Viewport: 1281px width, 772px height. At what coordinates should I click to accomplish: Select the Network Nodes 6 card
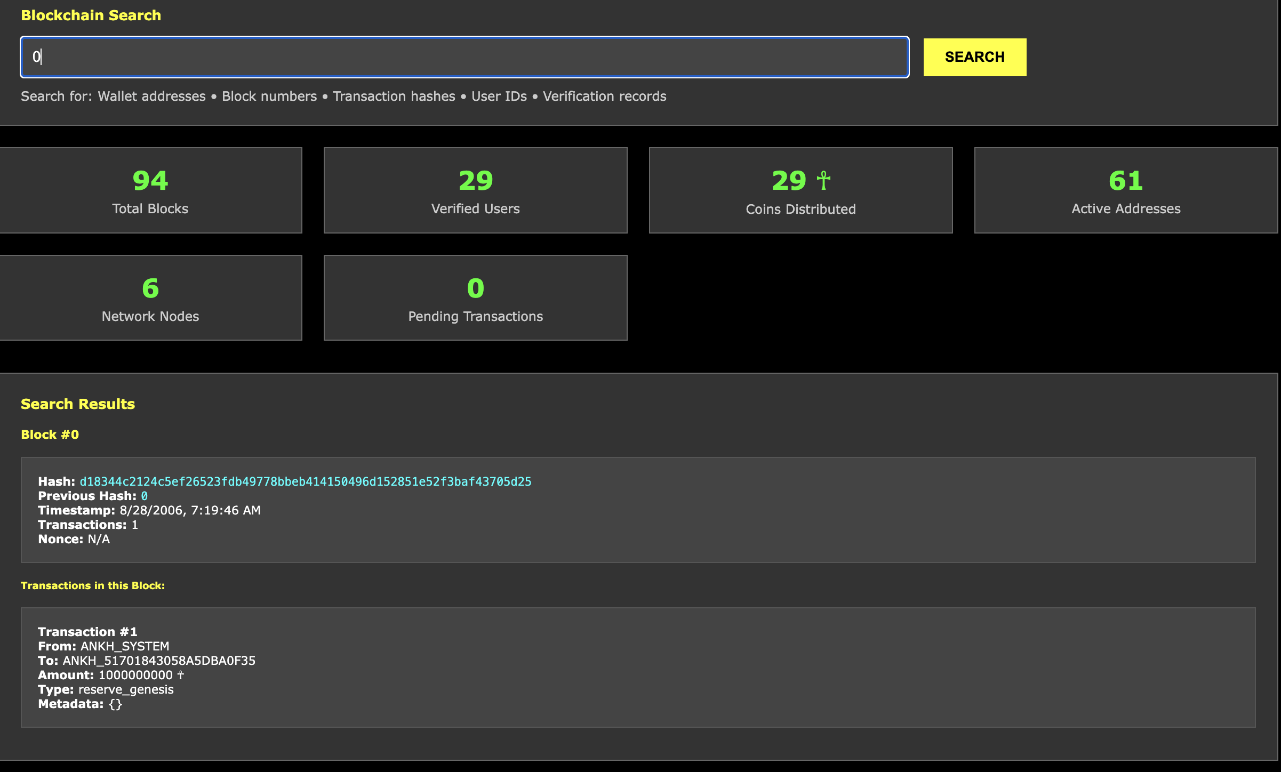(x=150, y=297)
